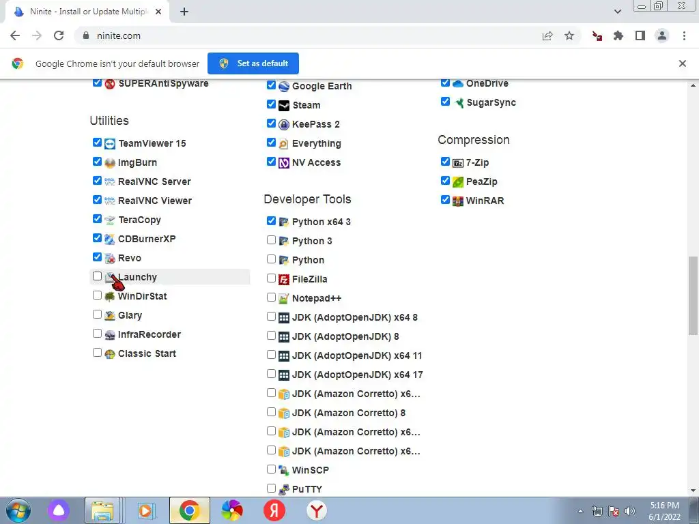Viewport: 699px width, 524px height.
Task: Click the KeePass 2 lock icon
Action: 284,125
